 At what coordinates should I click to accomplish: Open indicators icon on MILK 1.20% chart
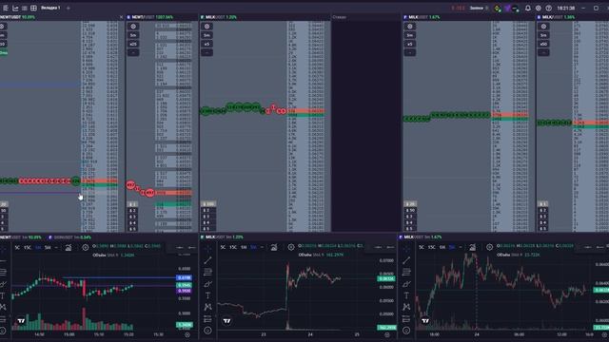[274, 247]
